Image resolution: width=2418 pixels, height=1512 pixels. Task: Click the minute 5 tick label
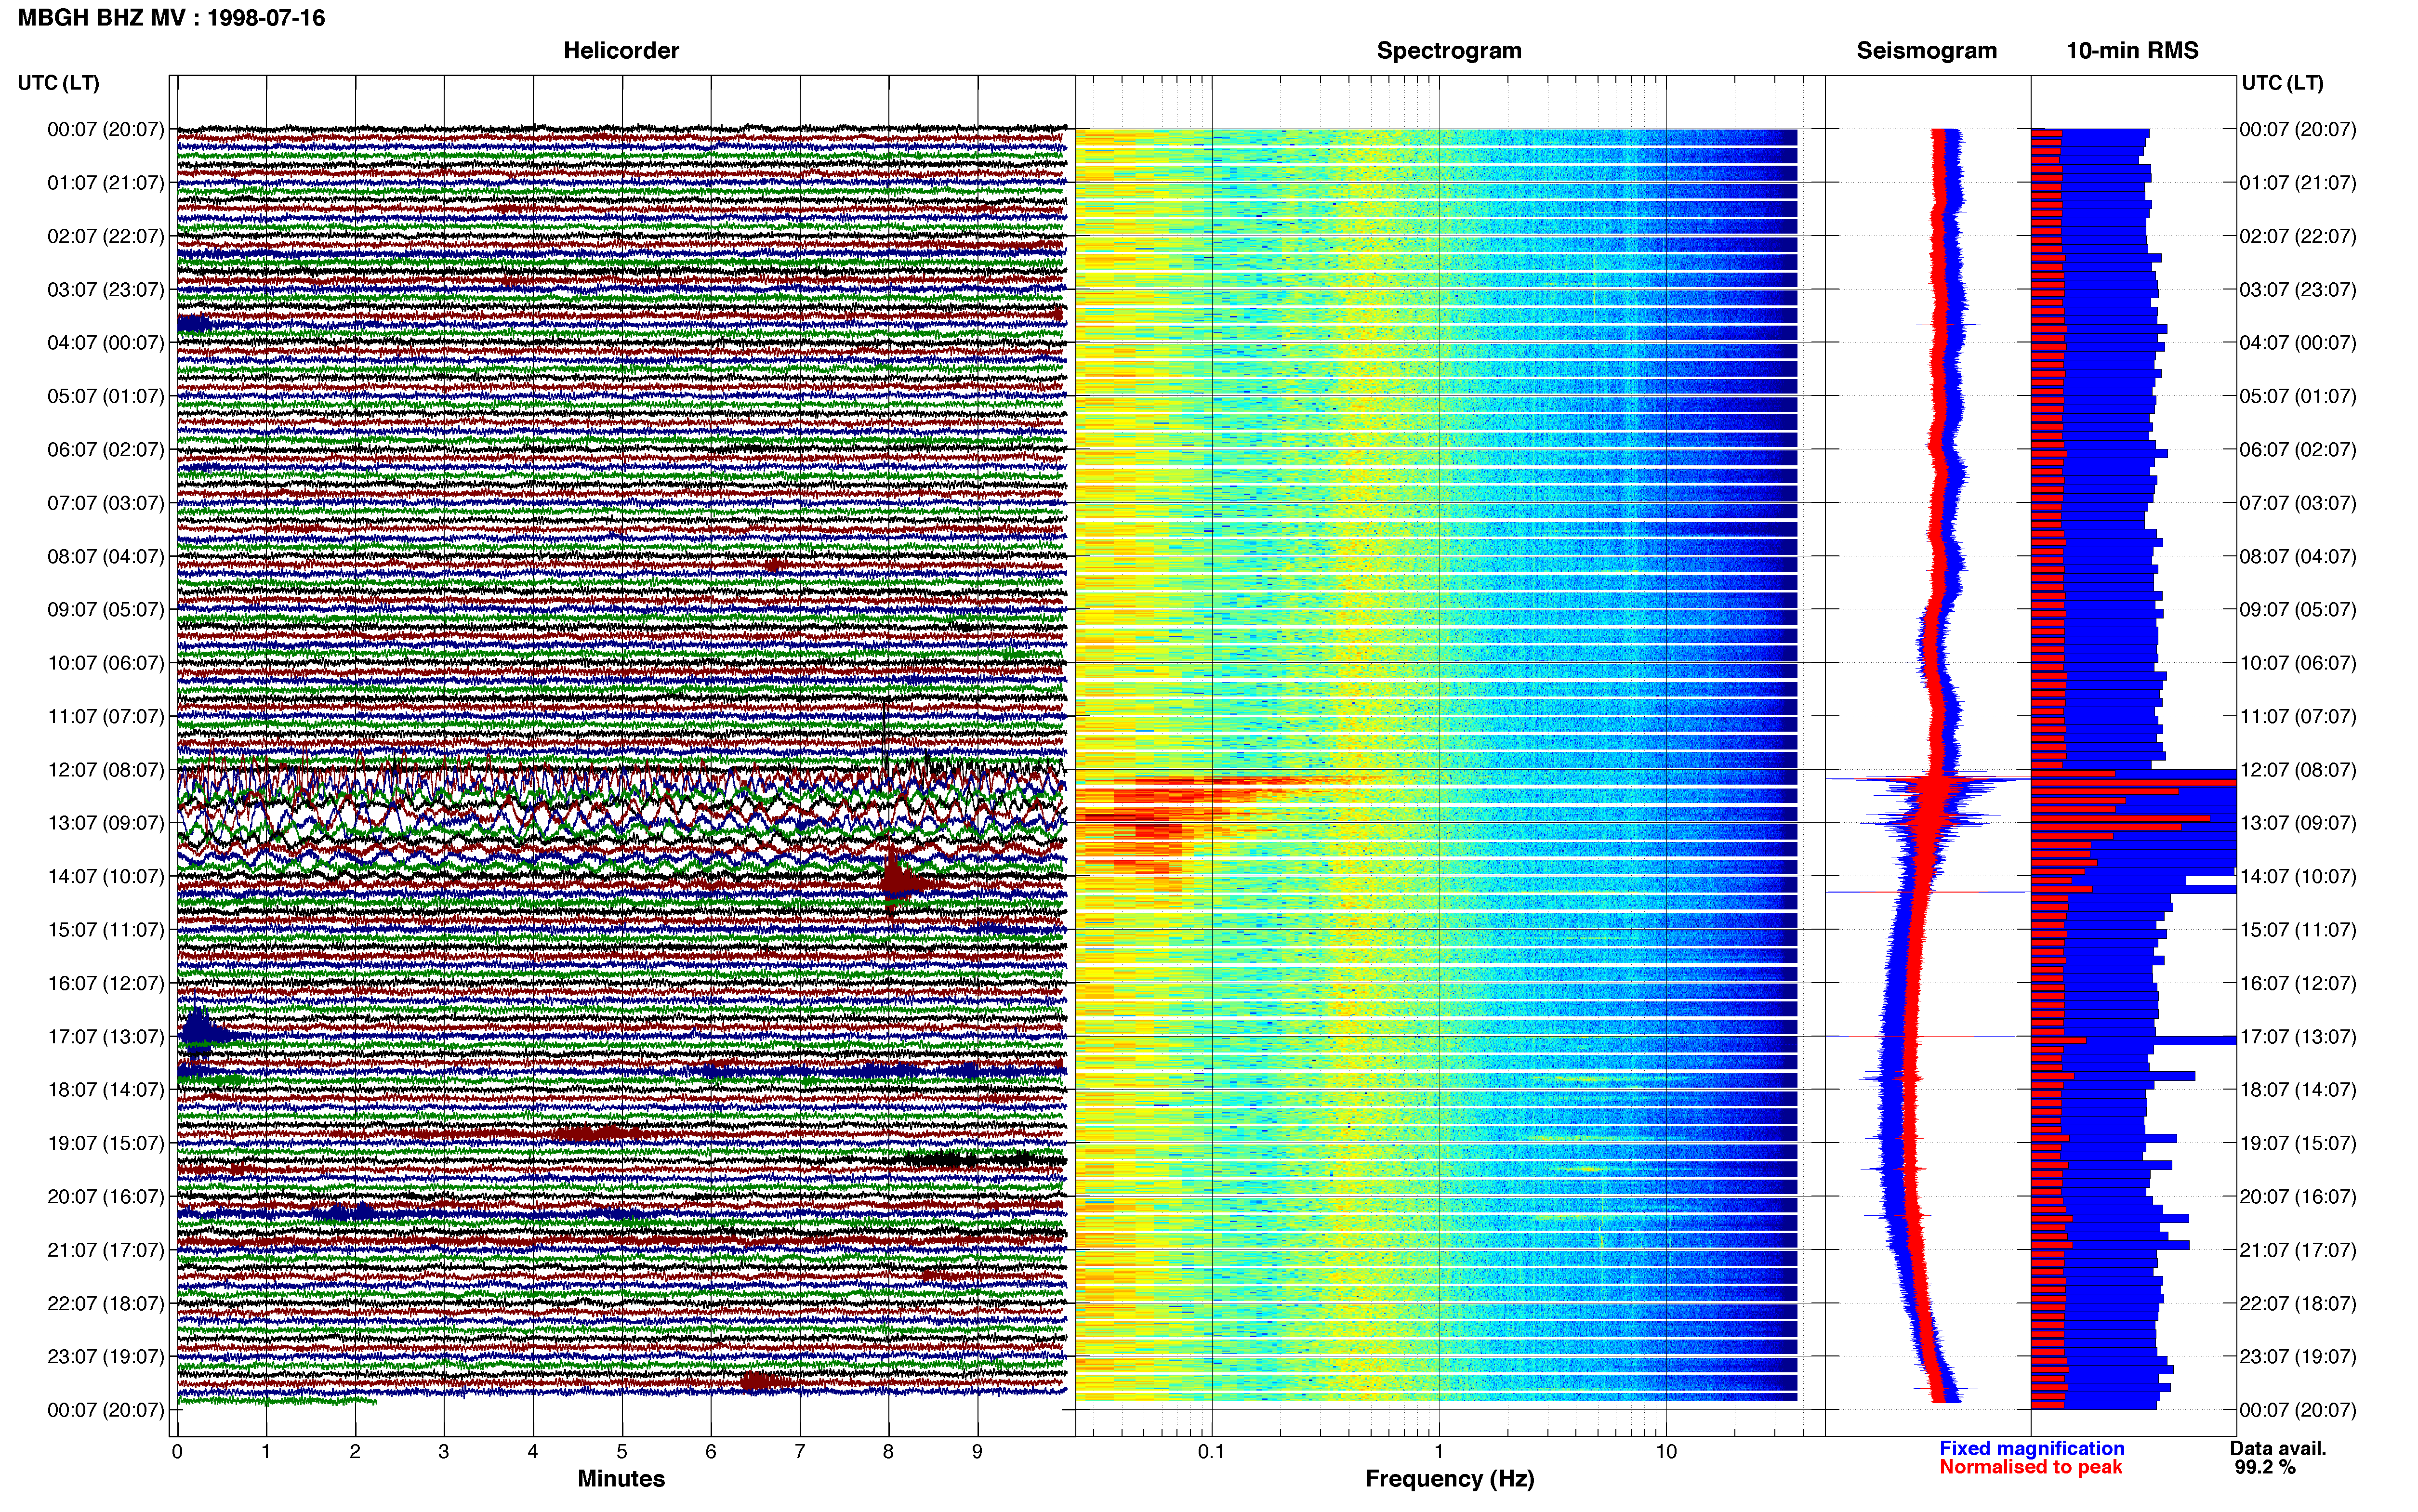pos(622,1452)
